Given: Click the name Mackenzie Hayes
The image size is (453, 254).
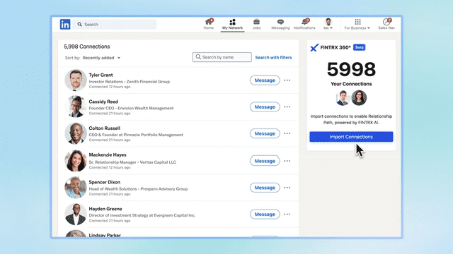Looking at the screenshot, I should [x=108, y=155].
